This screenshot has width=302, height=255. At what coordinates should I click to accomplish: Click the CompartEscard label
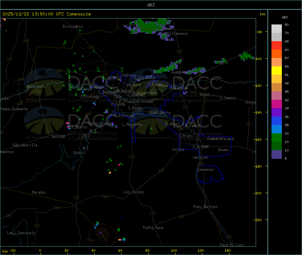[x=220, y=138]
